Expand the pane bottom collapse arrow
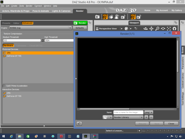The height and width of the screenshot is (139, 185). 44,126
